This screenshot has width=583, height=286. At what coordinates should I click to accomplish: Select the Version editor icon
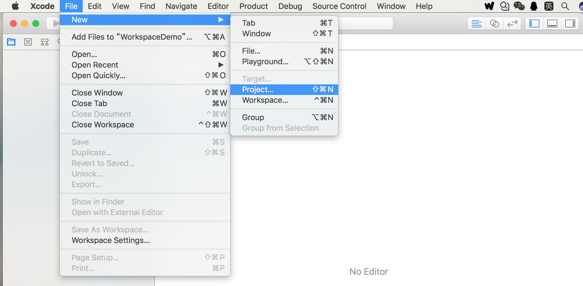pyautogui.click(x=512, y=24)
